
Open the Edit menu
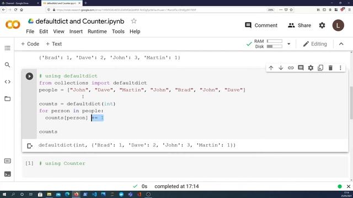[44, 31]
